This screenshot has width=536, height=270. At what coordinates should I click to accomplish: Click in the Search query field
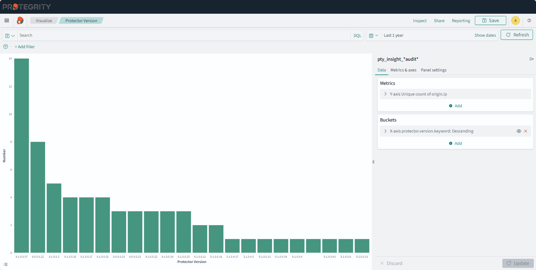point(182,35)
